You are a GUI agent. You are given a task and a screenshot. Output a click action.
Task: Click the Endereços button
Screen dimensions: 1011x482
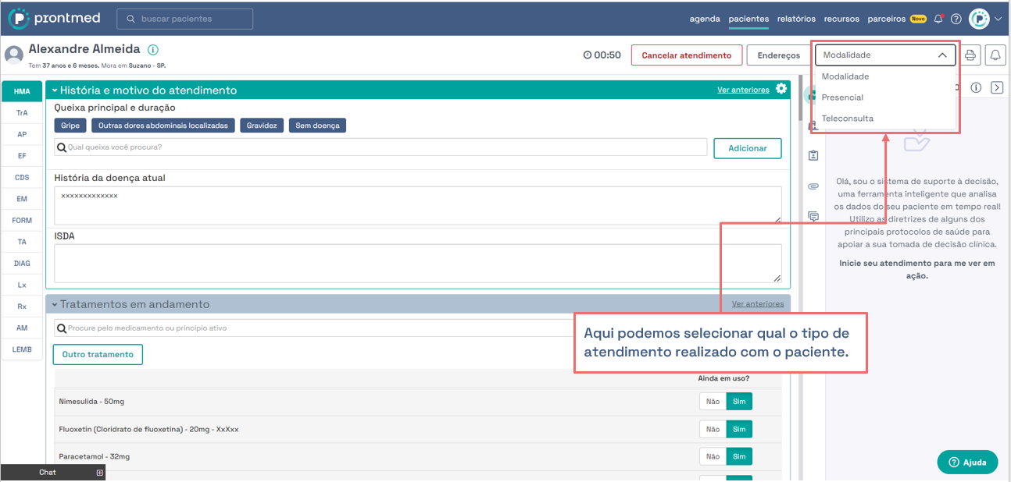778,55
